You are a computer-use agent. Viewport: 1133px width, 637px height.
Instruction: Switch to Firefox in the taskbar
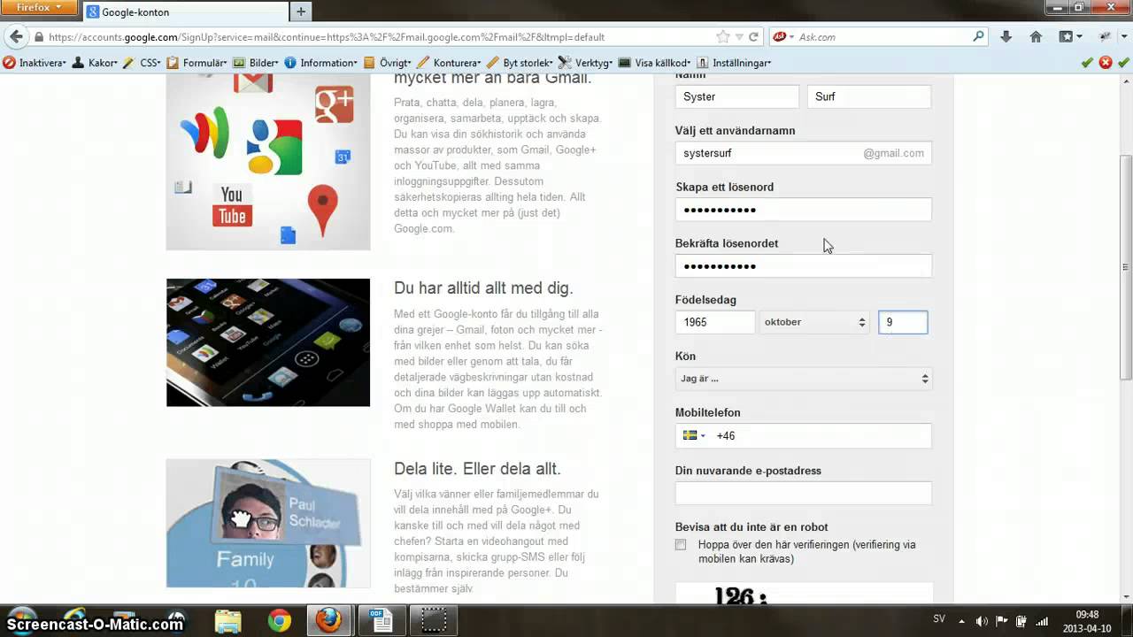(x=329, y=621)
